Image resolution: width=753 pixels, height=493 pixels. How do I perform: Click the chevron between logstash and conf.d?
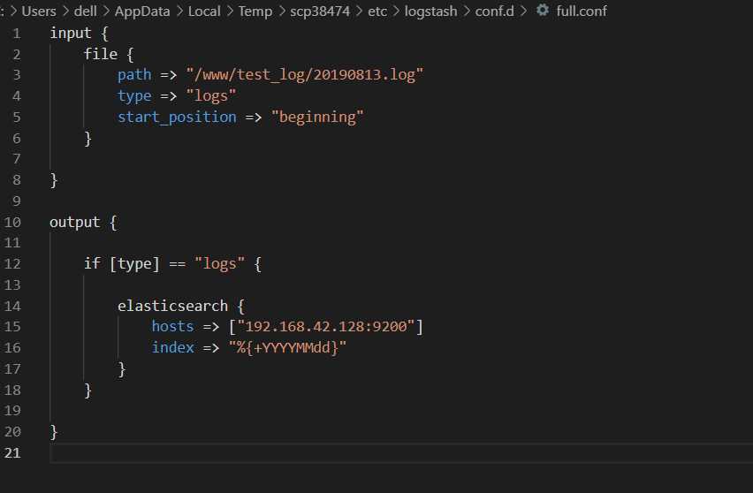point(467,11)
